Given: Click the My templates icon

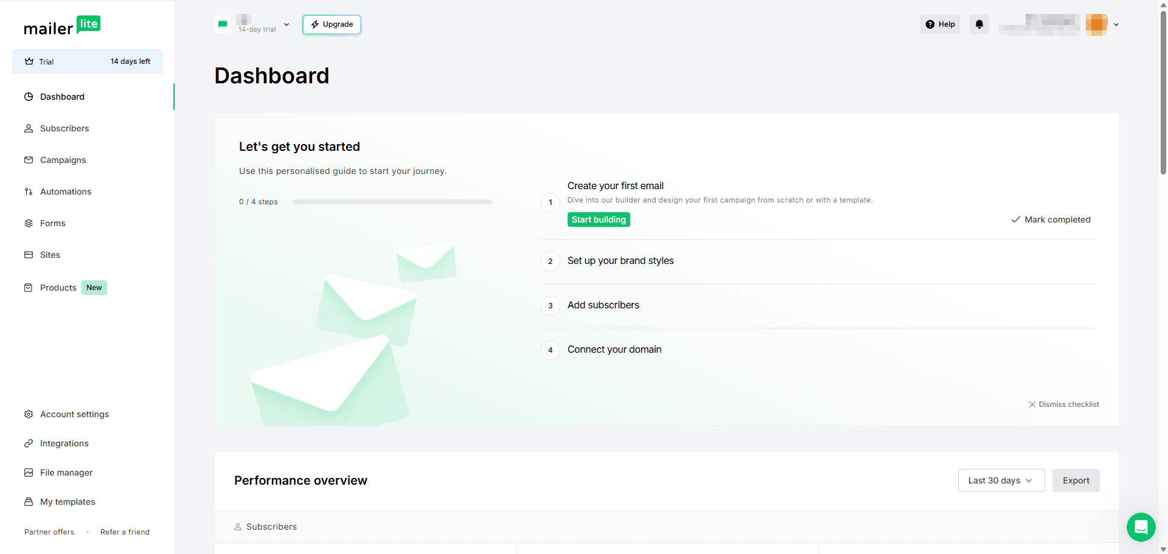Looking at the screenshot, I should click(29, 502).
